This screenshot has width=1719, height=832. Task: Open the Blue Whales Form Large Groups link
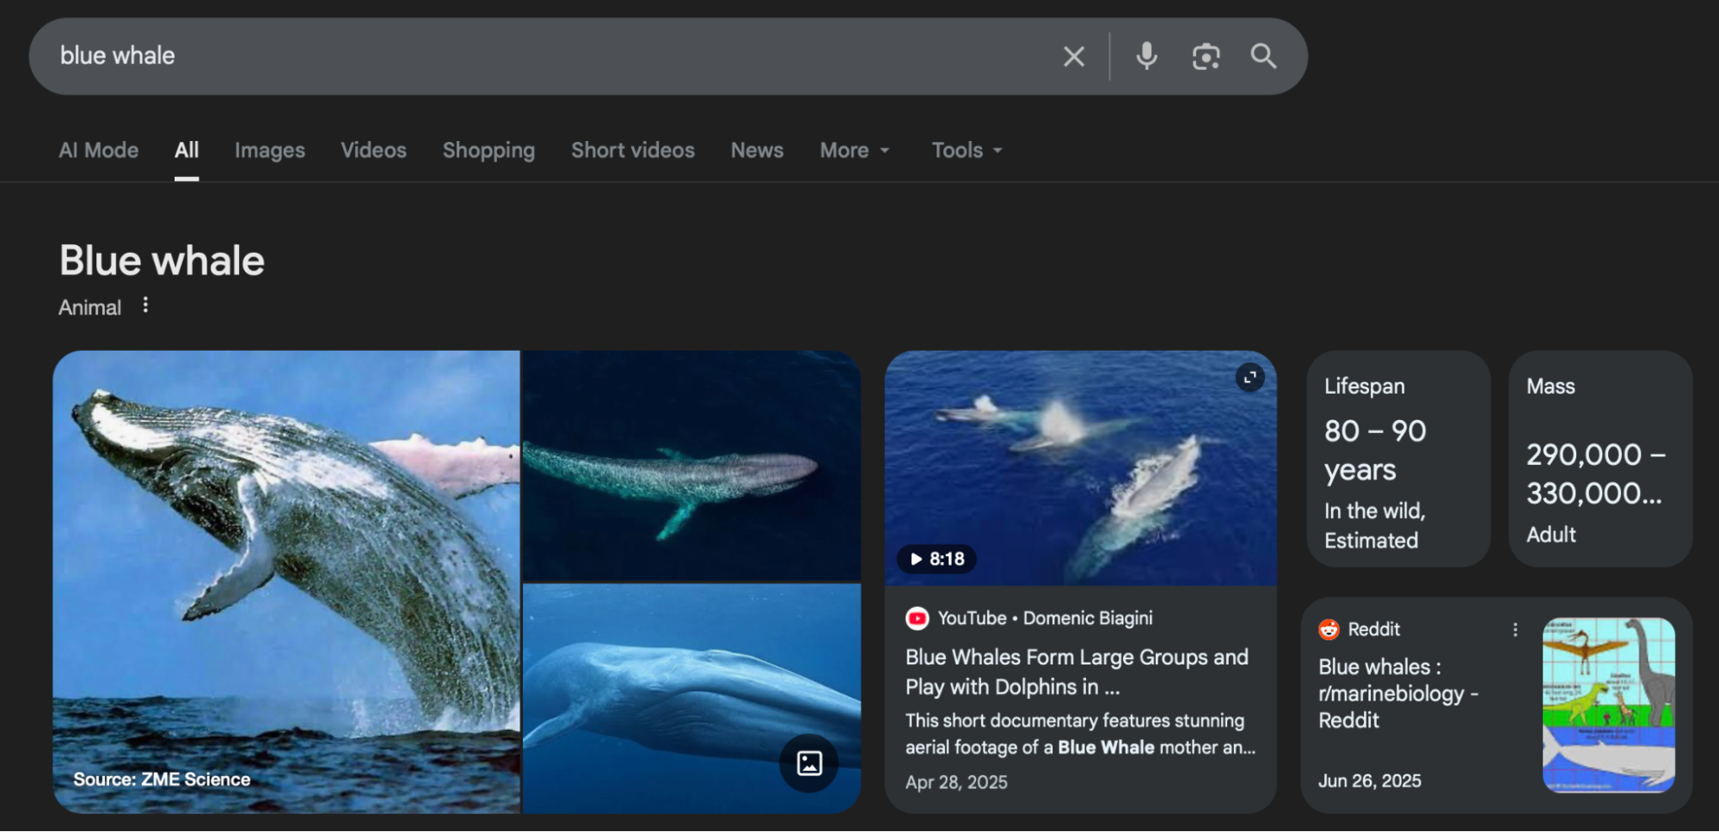(1076, 671)
